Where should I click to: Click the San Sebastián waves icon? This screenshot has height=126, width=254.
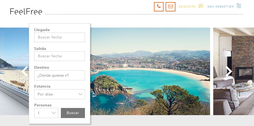click(x=239, y=6)
